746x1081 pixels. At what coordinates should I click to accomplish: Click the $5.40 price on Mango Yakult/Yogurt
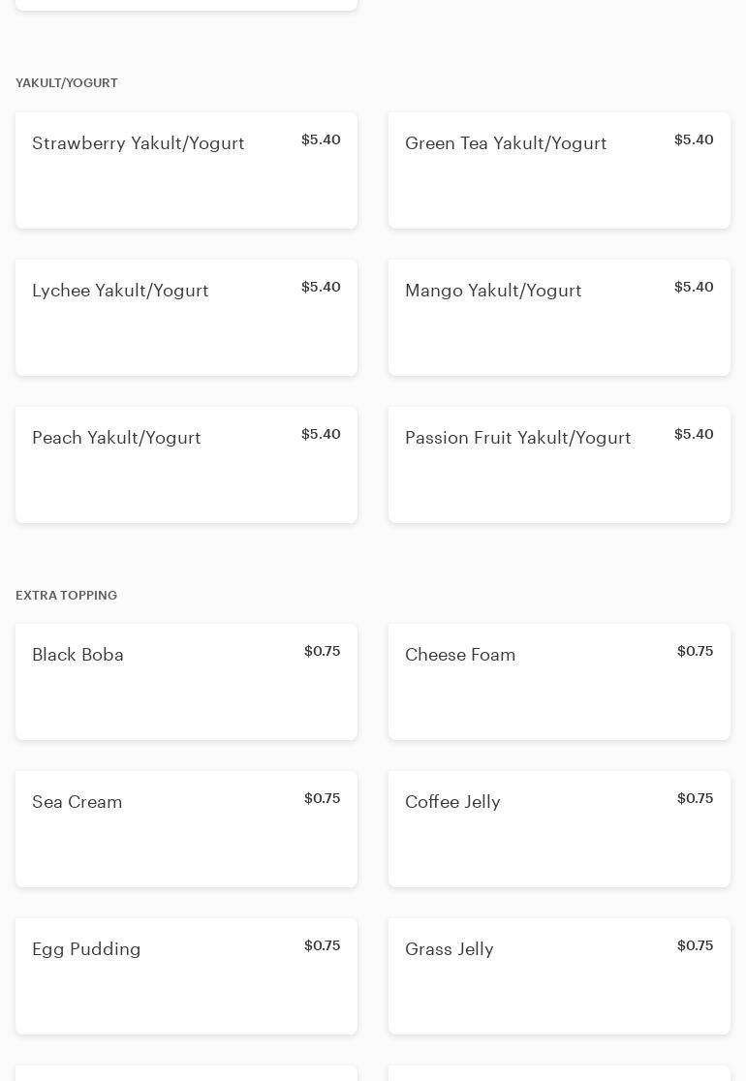(694, 287)
